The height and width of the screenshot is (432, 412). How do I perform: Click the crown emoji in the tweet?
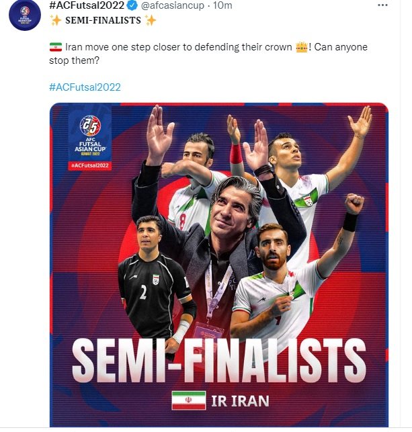(302, 47)
